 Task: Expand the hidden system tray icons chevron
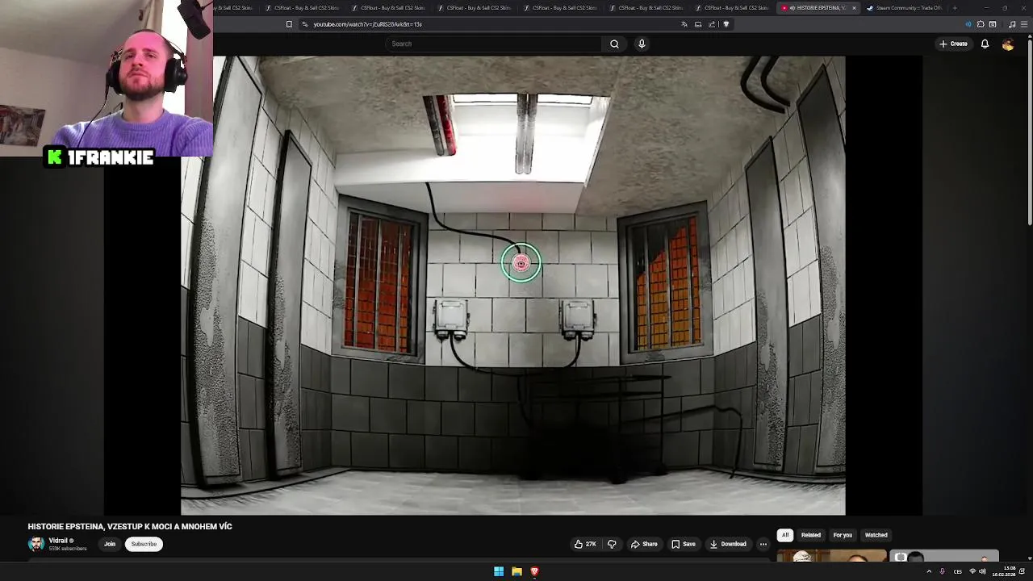pos(929,571)
